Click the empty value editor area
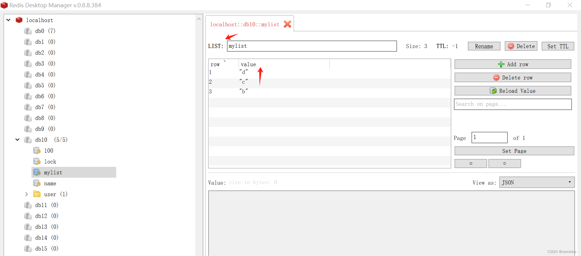The width and height of the screenshot is (581, 256). [x=391, y=223]
